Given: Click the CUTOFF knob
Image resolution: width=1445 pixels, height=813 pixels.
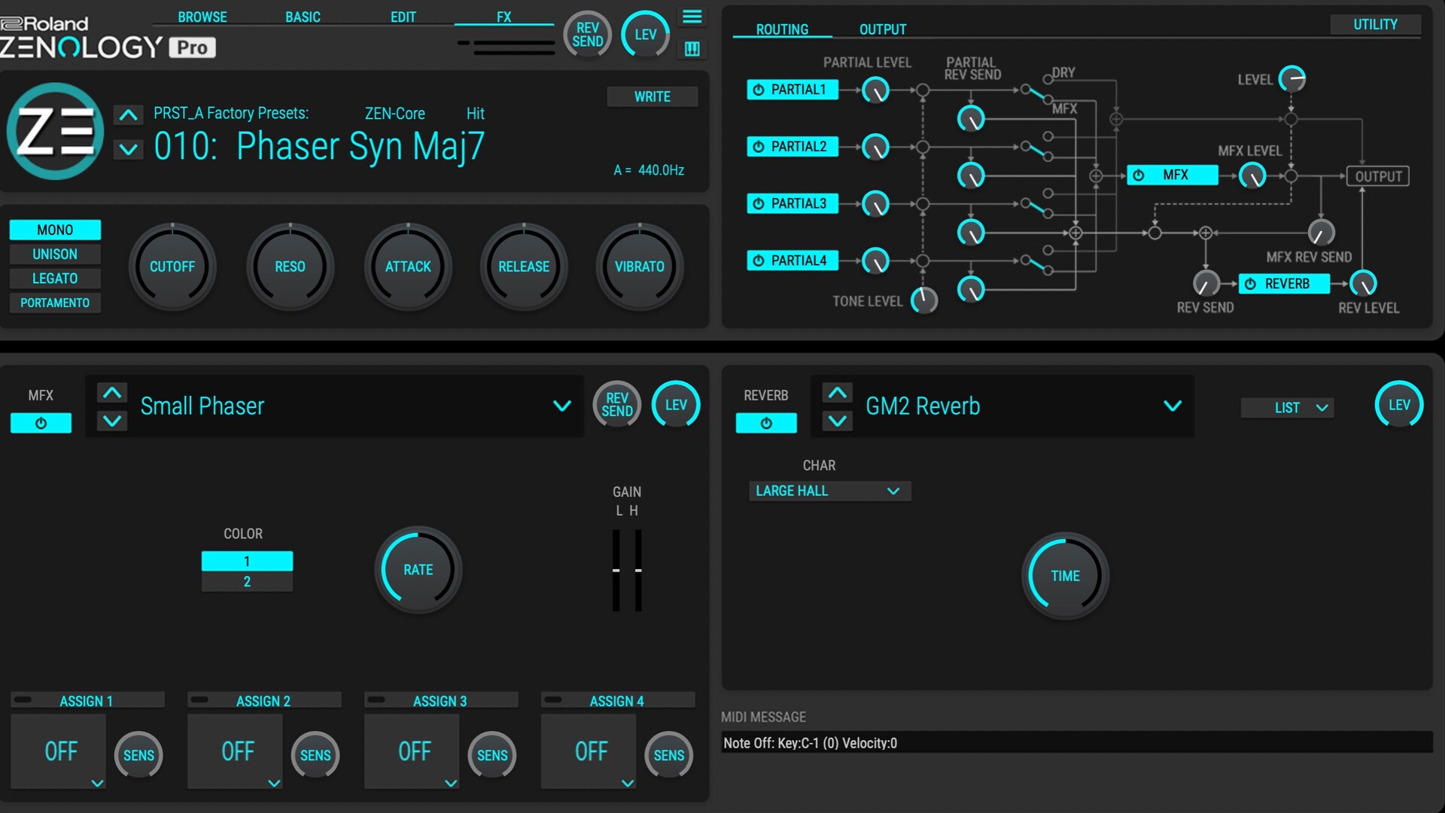Looking at the screenshot, I should point(172,266).
